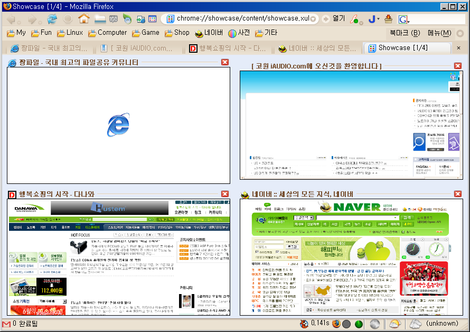Select the Showcase [1/4] tab
Screen dimensions: 470x332
tap(407, 48)
